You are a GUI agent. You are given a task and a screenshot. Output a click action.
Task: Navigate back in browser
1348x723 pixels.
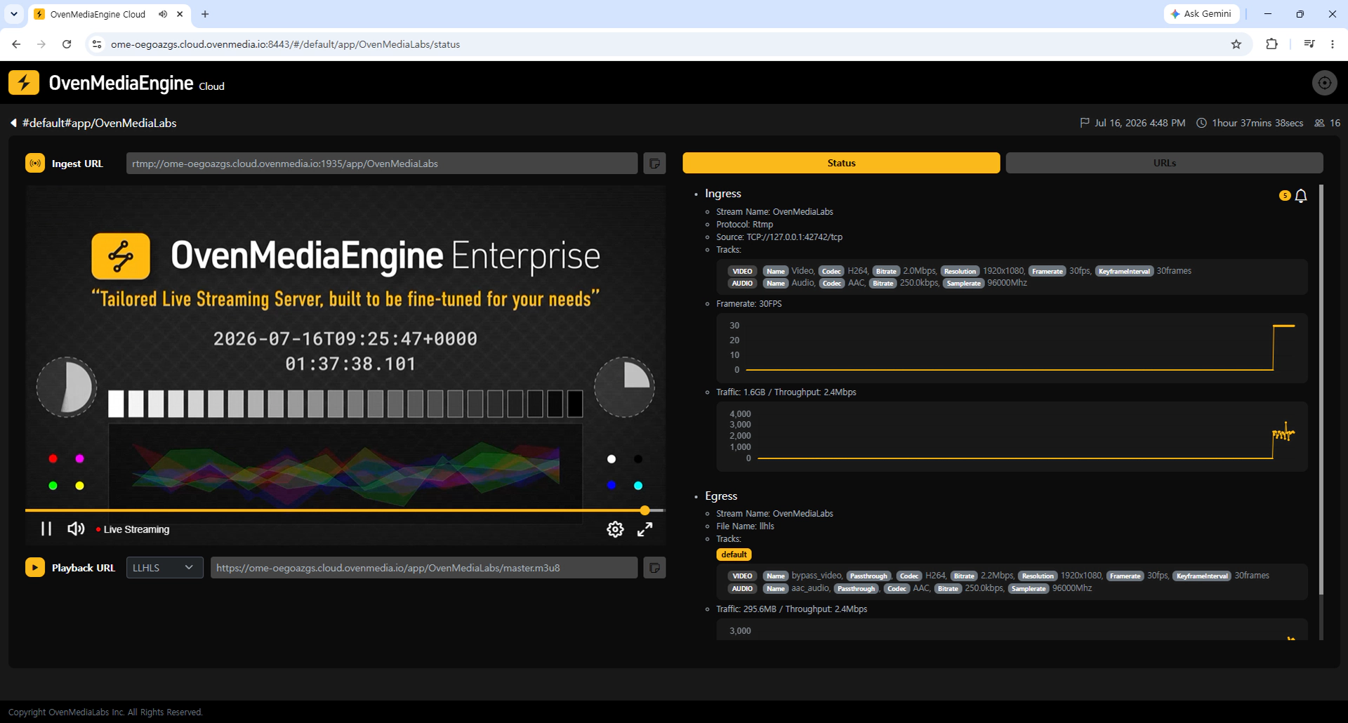(x=16, y=44)
